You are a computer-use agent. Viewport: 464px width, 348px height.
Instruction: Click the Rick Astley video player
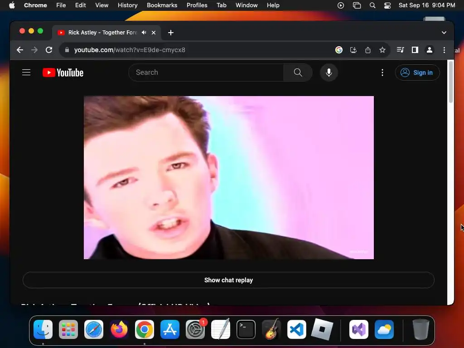229,178
